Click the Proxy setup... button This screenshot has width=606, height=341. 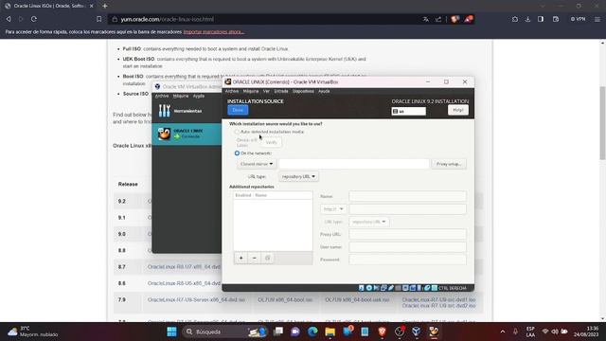[x=449, y=164]
